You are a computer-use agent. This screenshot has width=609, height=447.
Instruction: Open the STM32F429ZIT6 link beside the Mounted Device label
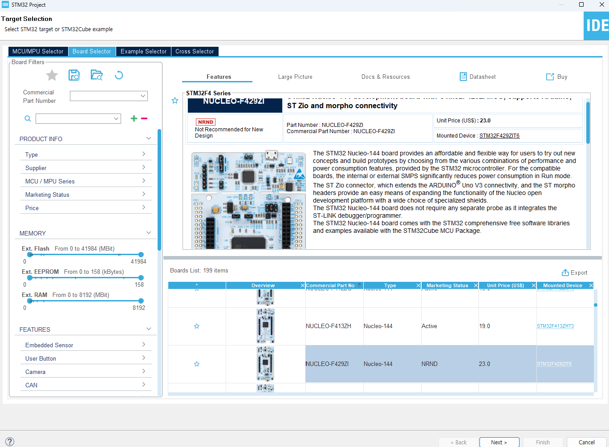point(499,136)
